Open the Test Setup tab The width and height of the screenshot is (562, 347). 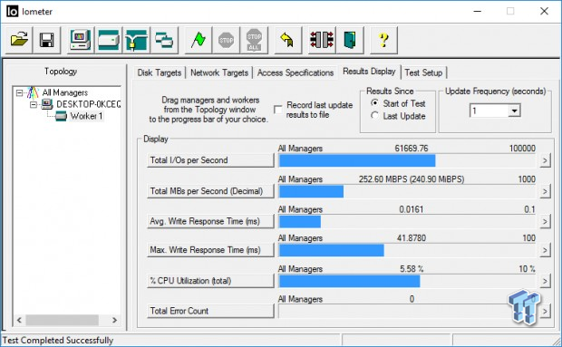(x=423, y=72)
